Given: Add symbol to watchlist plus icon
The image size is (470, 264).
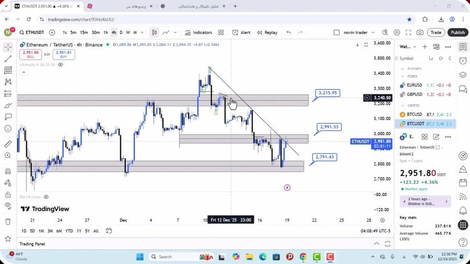Looking at the screenshot, I should pos(425,47).
